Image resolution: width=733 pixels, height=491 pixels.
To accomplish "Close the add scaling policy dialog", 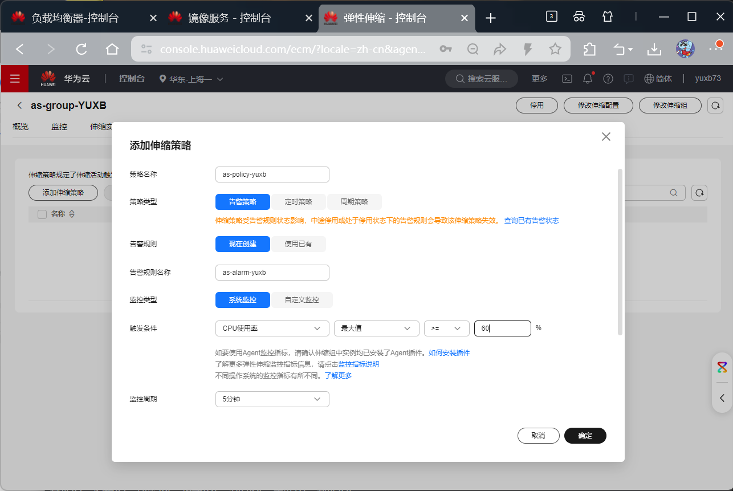I will pyautogui.click(x=606, y=137).
